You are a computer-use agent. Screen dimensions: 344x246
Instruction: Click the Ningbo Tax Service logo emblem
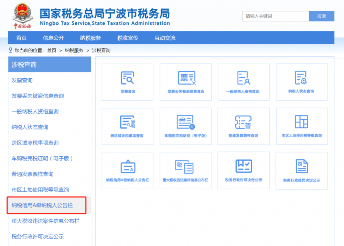[x=23, y=14]
